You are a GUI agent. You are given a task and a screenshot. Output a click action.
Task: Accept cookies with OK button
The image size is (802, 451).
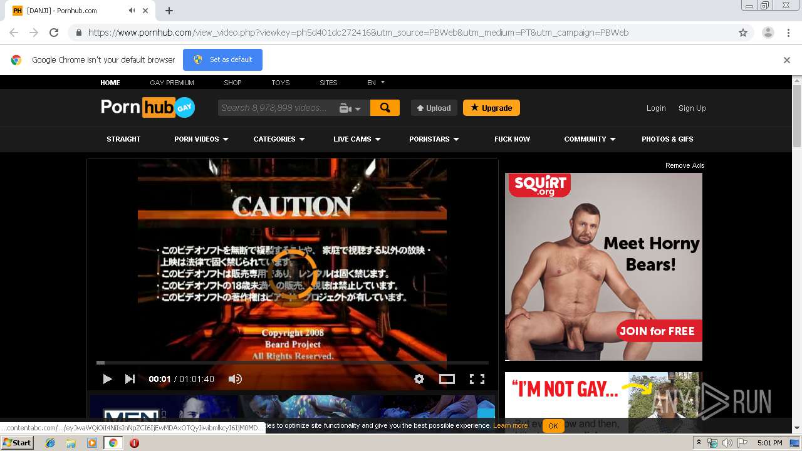pos(553,426)
